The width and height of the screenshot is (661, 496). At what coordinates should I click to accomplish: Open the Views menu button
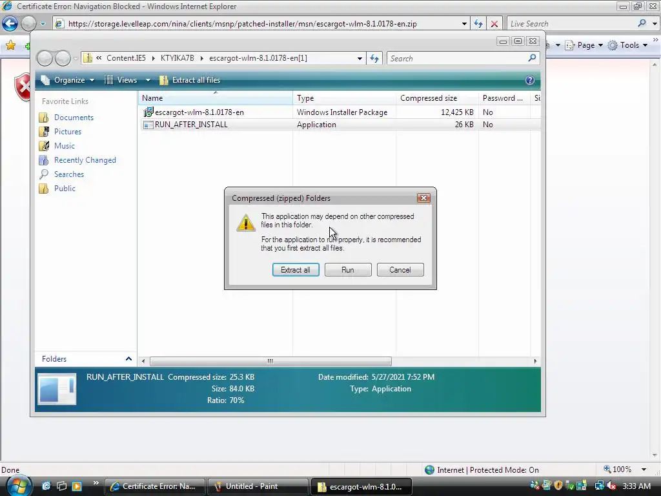click(121, 80)
